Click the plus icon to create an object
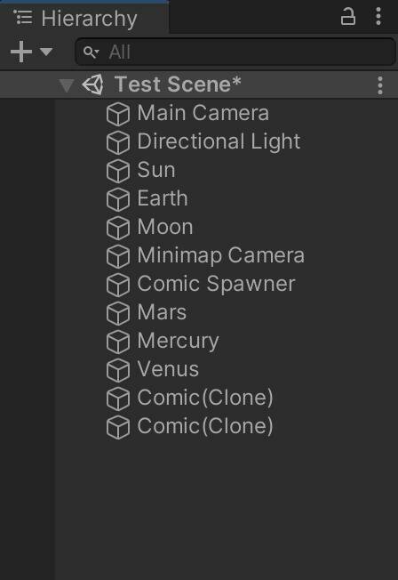The height and width of the screenshot is (580, 398). pyautogui.click(x=21, y=52)
